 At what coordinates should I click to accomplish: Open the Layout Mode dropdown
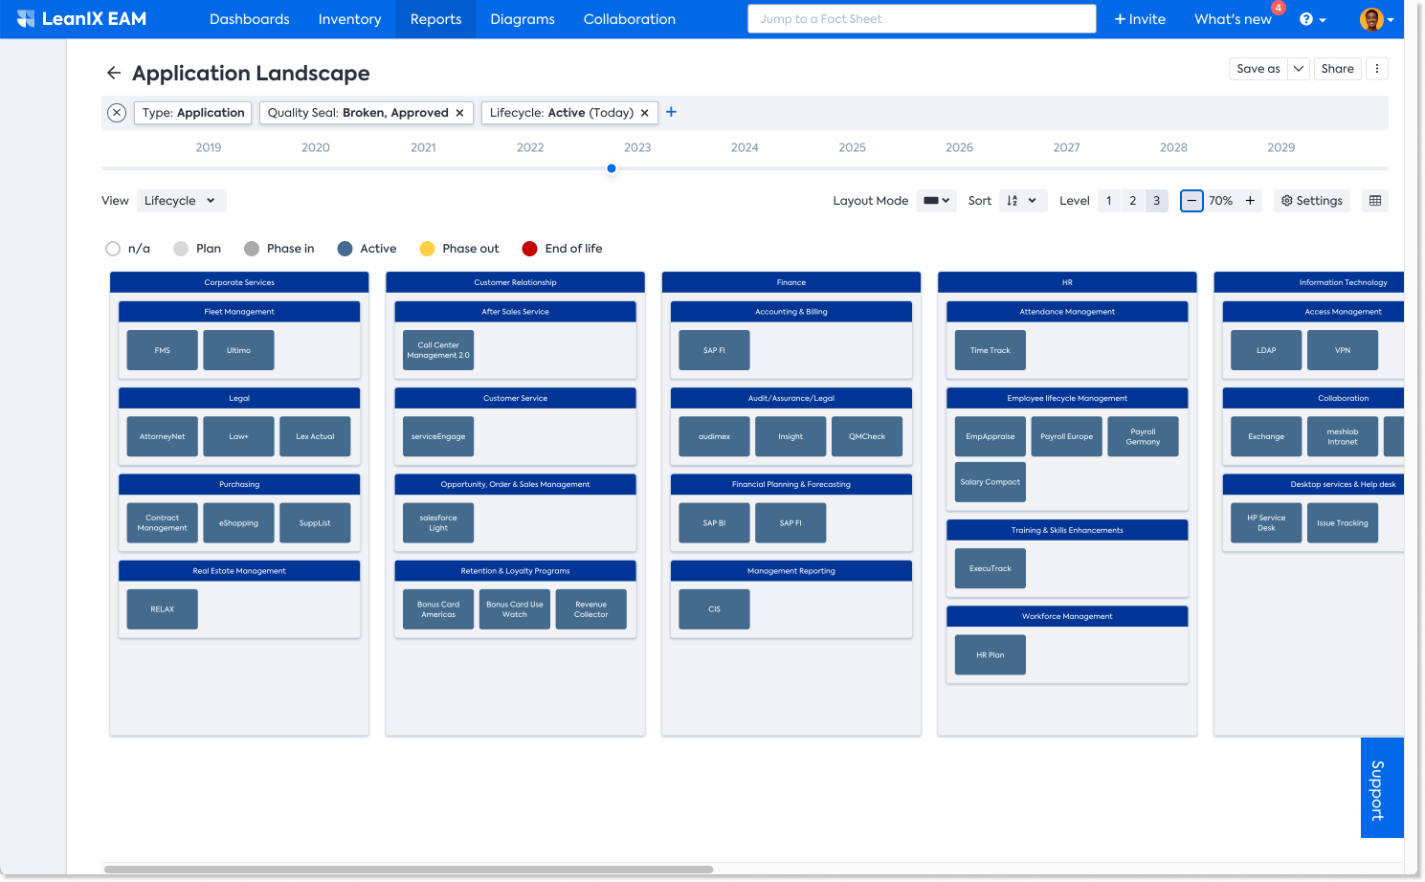(937, 201)
